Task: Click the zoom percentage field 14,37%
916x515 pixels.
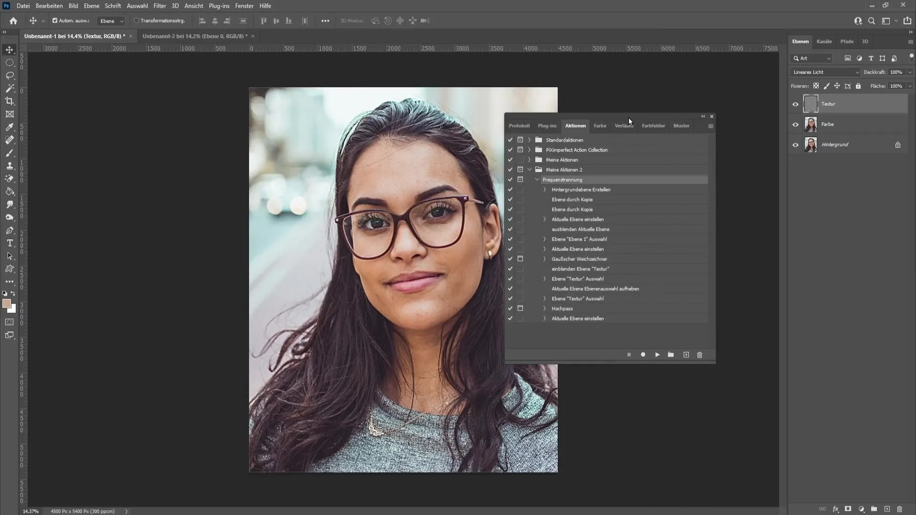Action: coord(31,511)
